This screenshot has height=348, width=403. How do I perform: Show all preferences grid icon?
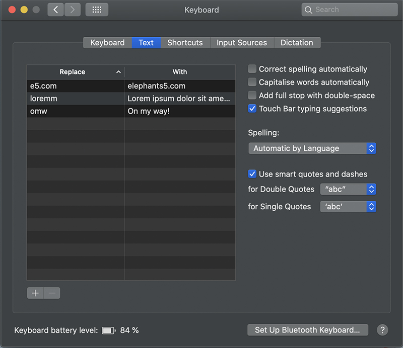point(97,10)
